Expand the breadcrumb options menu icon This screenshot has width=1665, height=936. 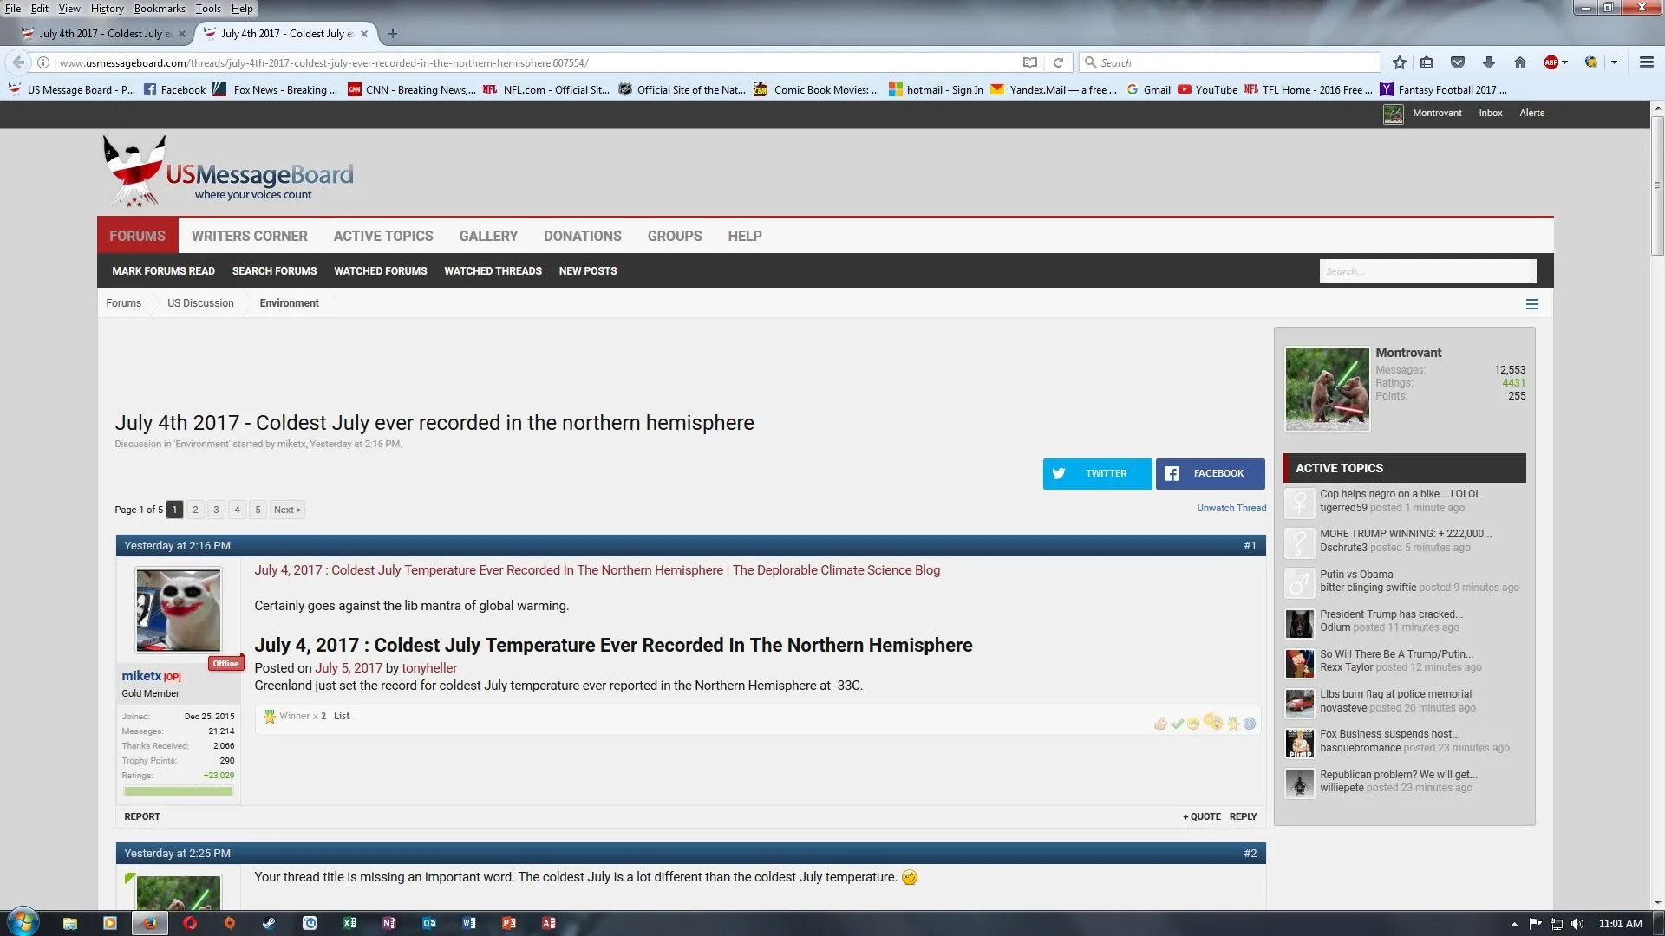[x=1532, y=303]
